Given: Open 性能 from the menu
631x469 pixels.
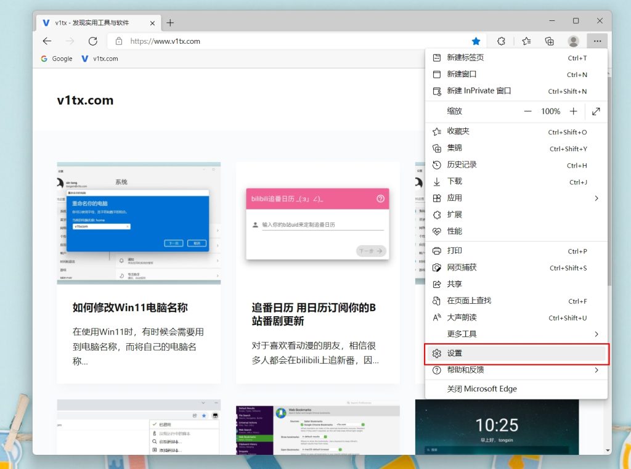Looking at the screenshot, I should point(516,232).
